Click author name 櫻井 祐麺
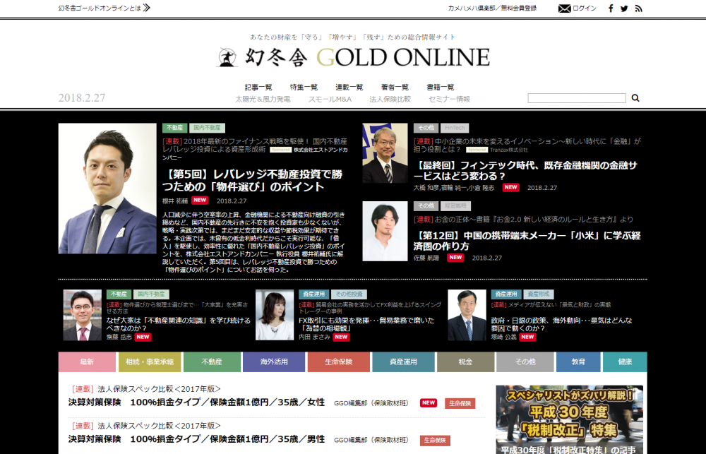Screen dimensions: 706x454 point(174,201)
